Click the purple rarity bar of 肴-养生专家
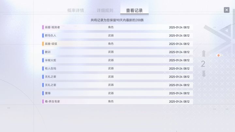This screenshot has height=132, width=235. (43, 101)
